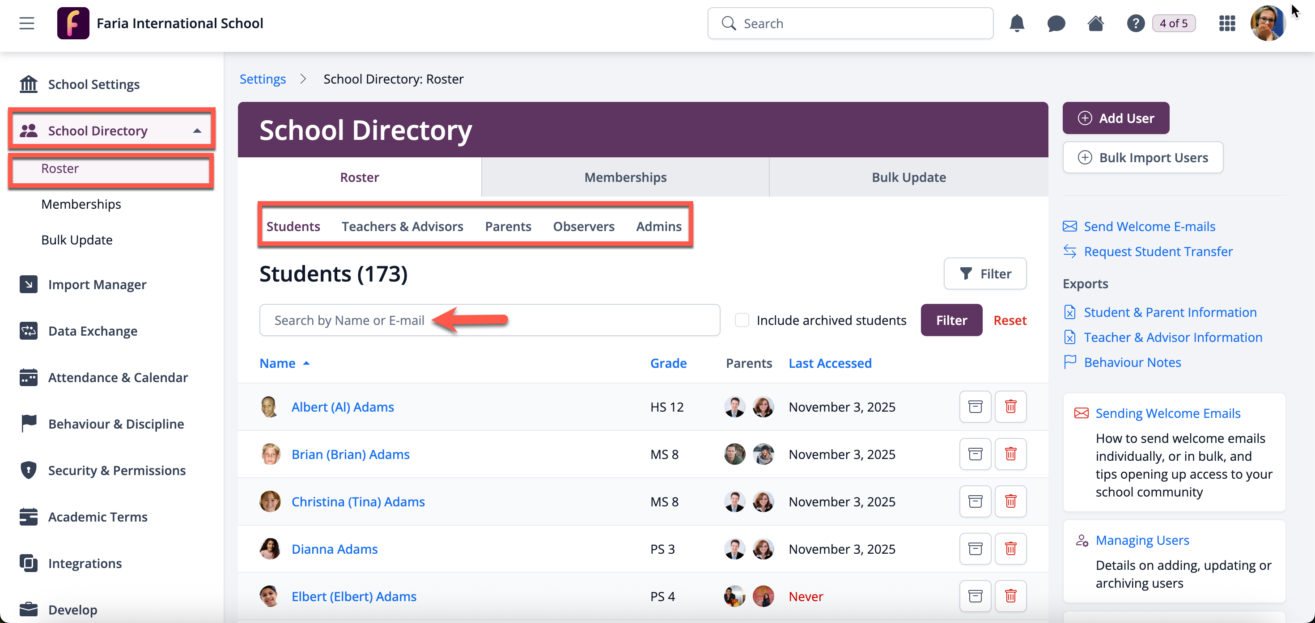Click the red Reset link
The width and height of the screenshot is (1315, 623).
[1009, 320]
